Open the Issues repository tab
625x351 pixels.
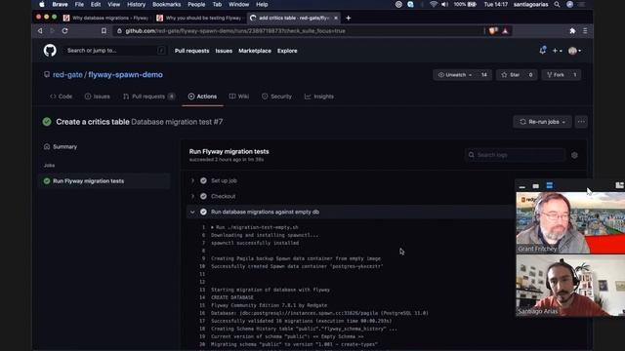click(x=97, y=97)
